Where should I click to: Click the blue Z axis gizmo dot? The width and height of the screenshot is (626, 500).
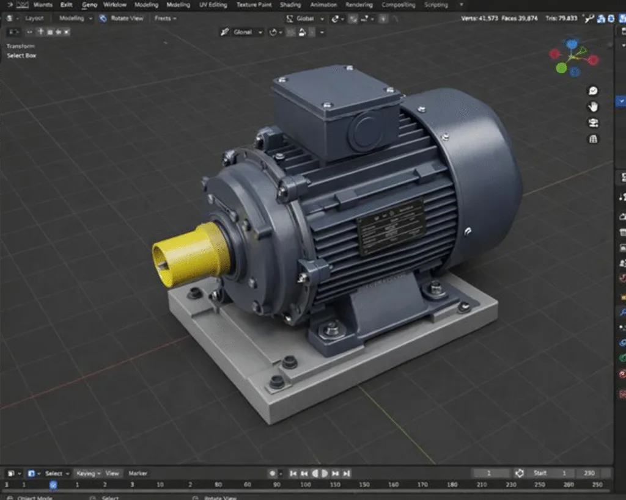[572, 44]
